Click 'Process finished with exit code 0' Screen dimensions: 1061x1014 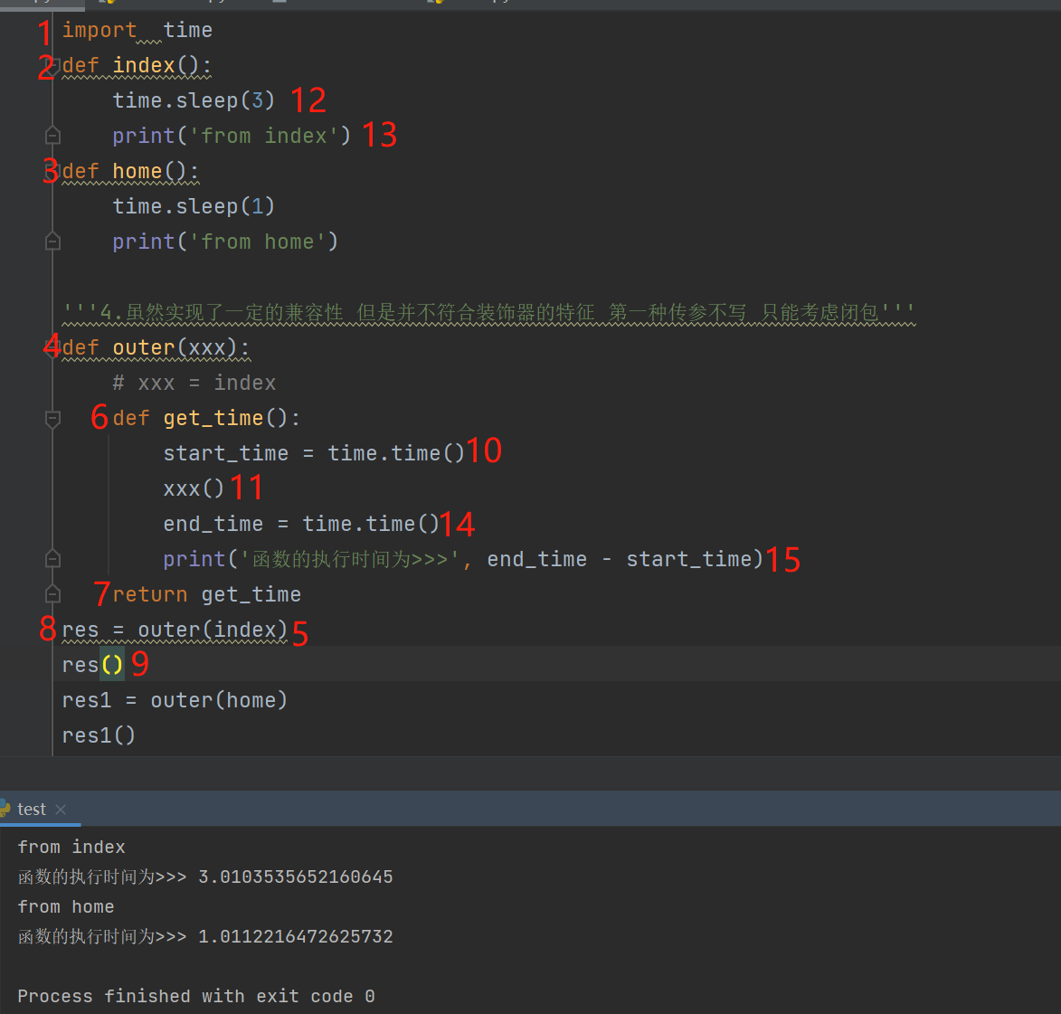pos(196,997)
